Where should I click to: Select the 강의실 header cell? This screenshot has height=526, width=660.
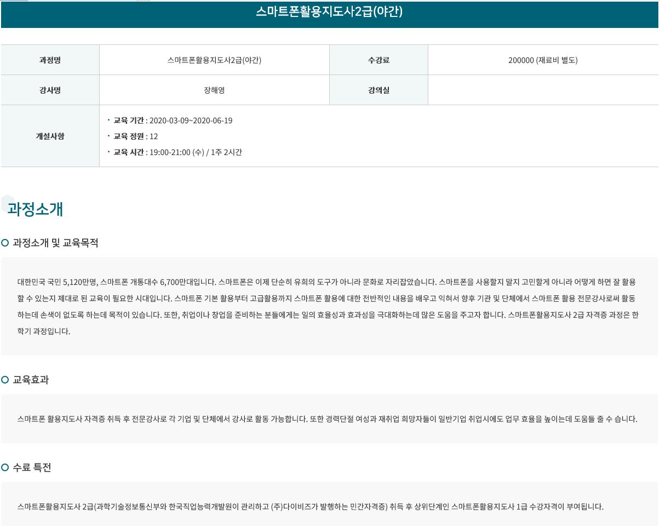378,90
